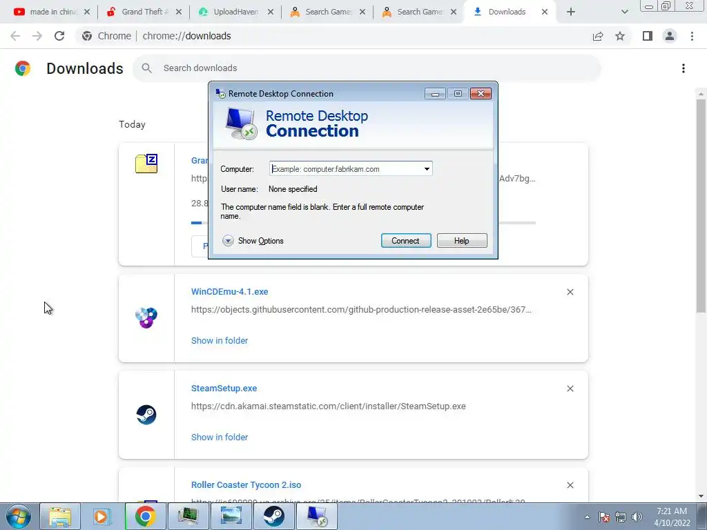Reload the downloads page

pyautogui.click(x=59, y=36)
